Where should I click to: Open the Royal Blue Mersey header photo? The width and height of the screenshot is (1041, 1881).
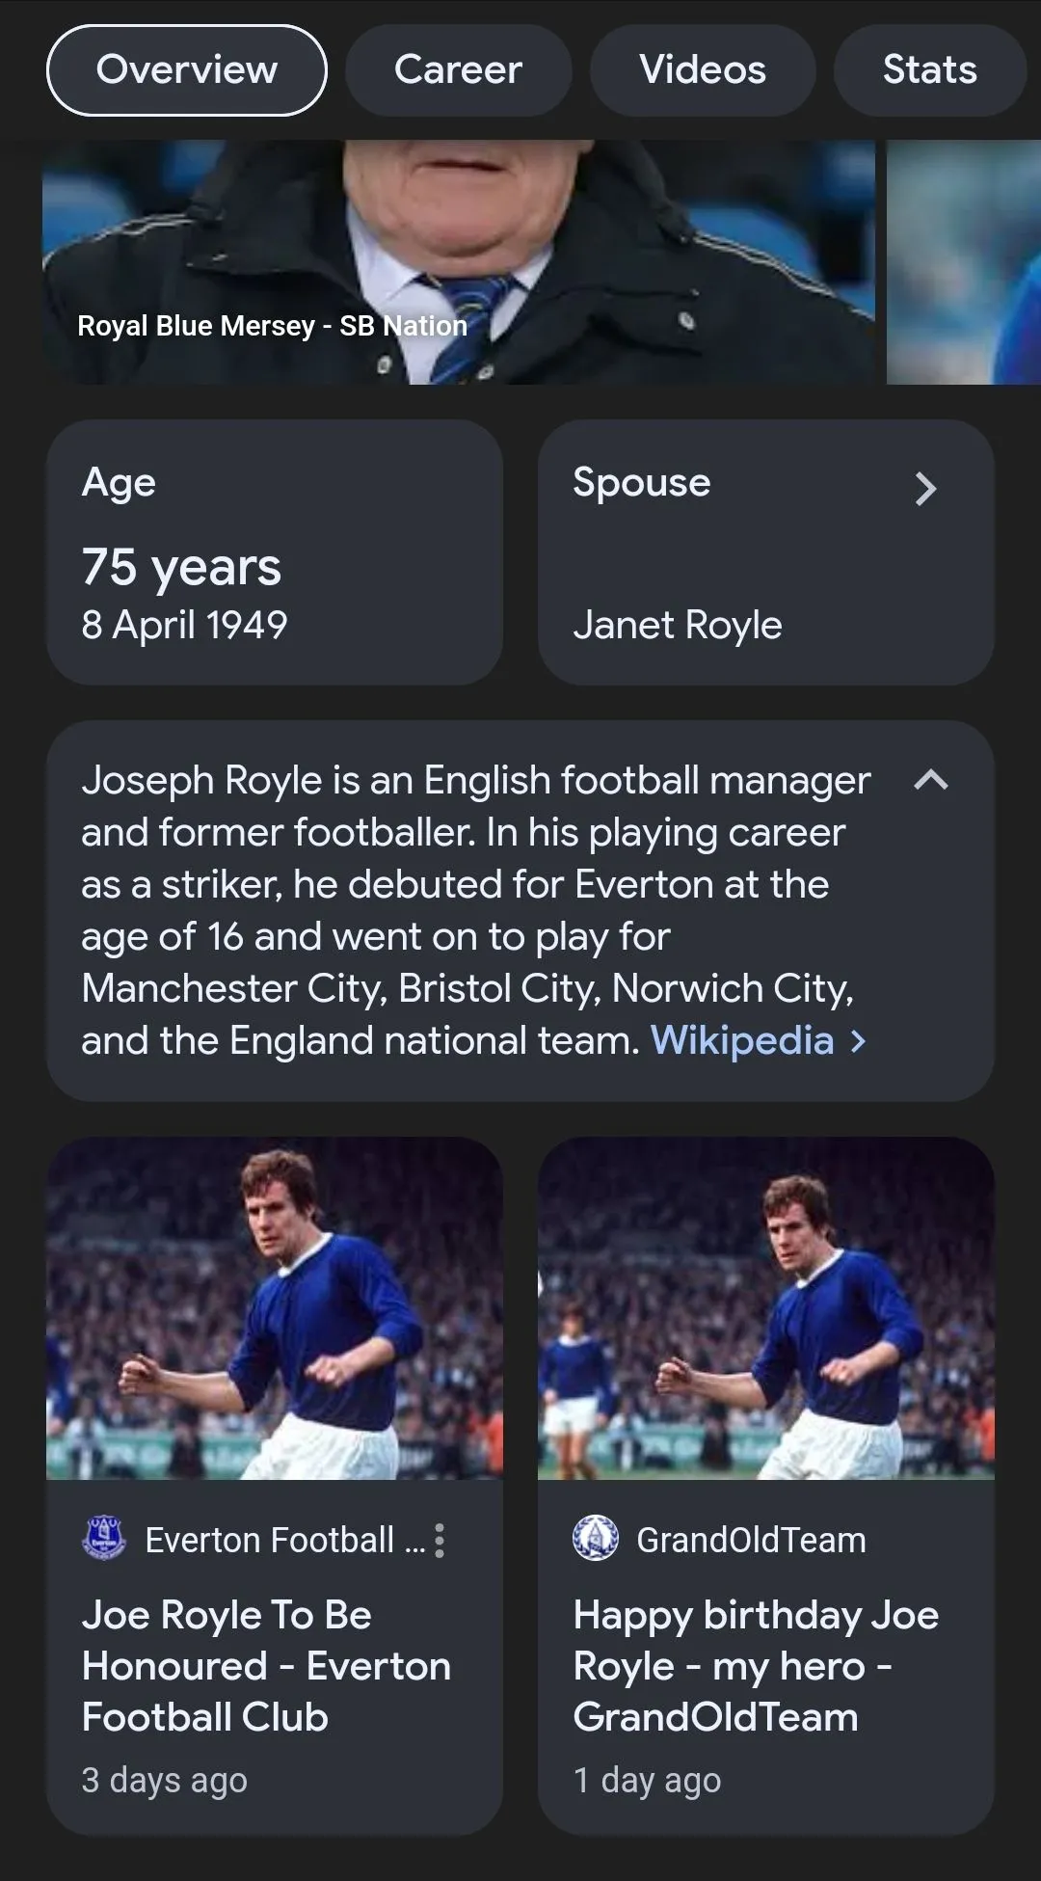coord(458,260)
